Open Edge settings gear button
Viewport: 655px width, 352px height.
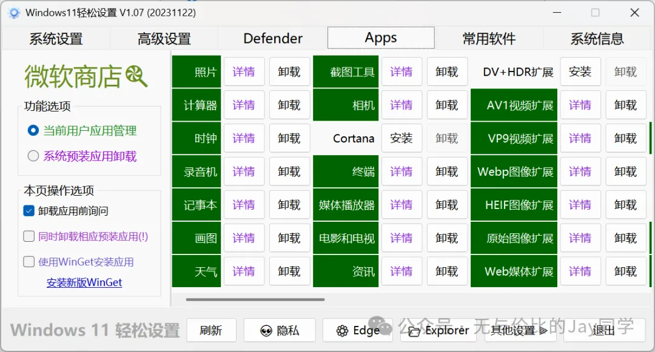[x=358, y=330]
